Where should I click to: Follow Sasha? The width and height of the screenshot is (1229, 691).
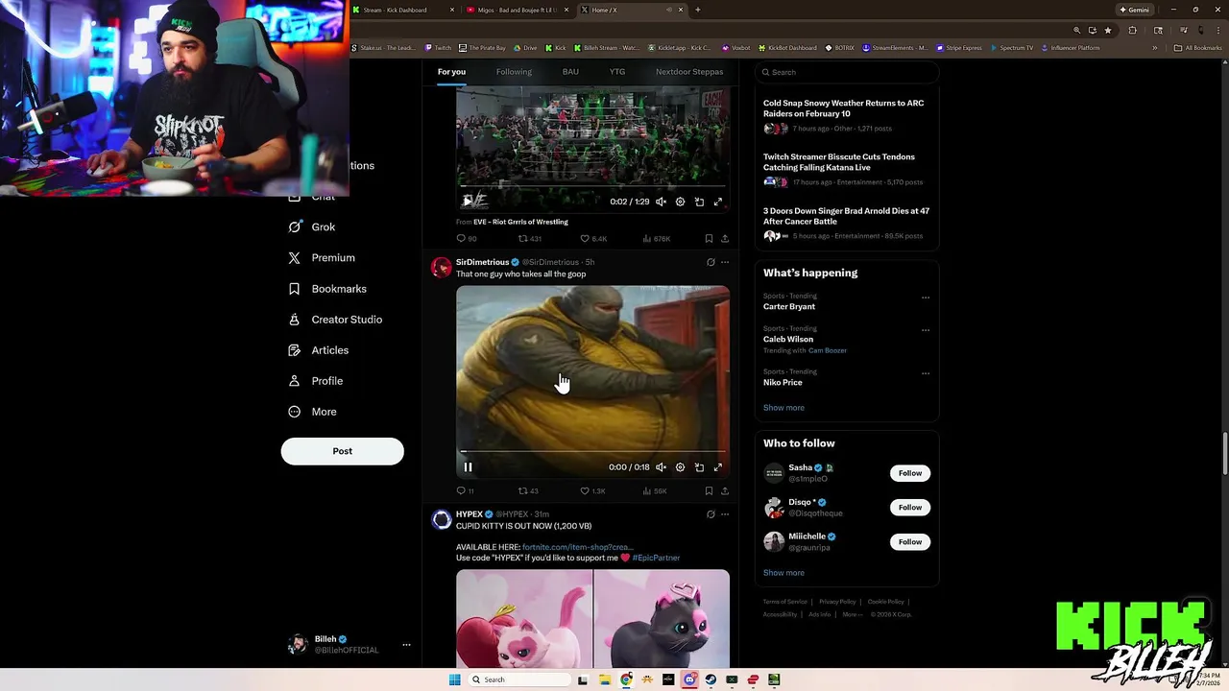point(910,473)
